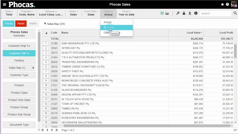This screenshot has height=134, width=238.
Task: Select row D&R HENDERSON PTY LTD Pty
Action: pos(80,43)
